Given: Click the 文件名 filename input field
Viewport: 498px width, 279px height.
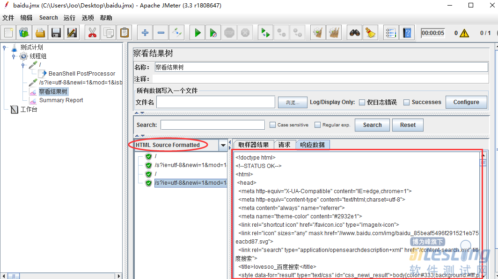Looking at the screenshot, I should point(216,102).
